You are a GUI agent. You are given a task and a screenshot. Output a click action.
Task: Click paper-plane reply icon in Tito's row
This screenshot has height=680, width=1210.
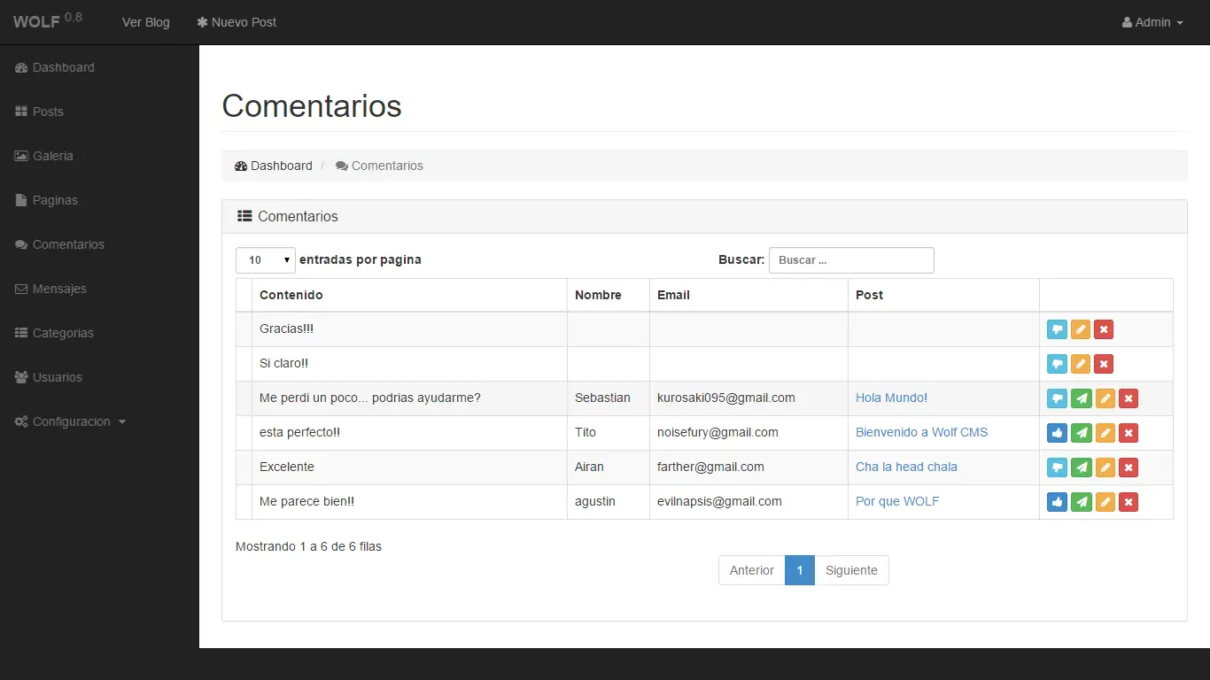coord(1082,433)
